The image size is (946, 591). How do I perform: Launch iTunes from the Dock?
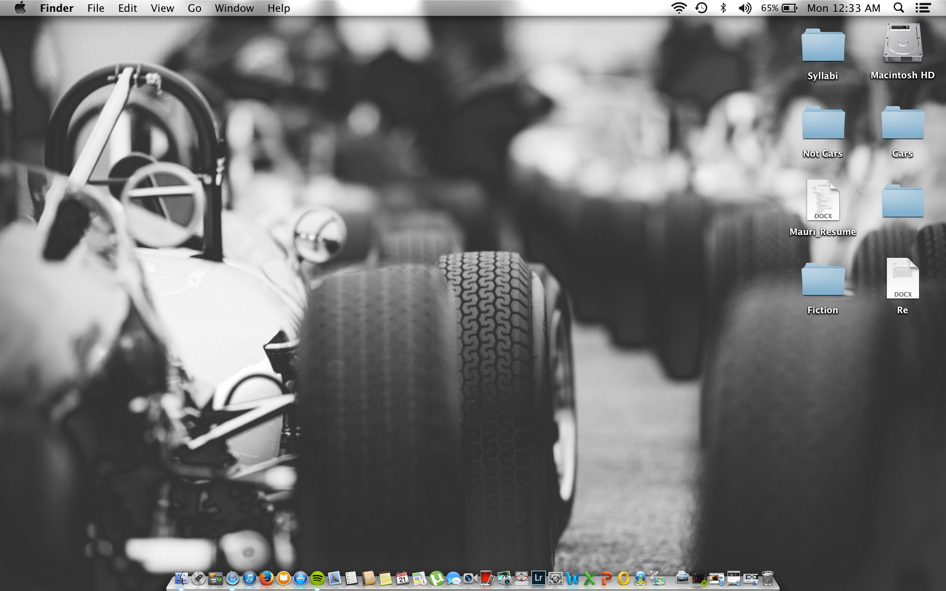tap(249, 578)
